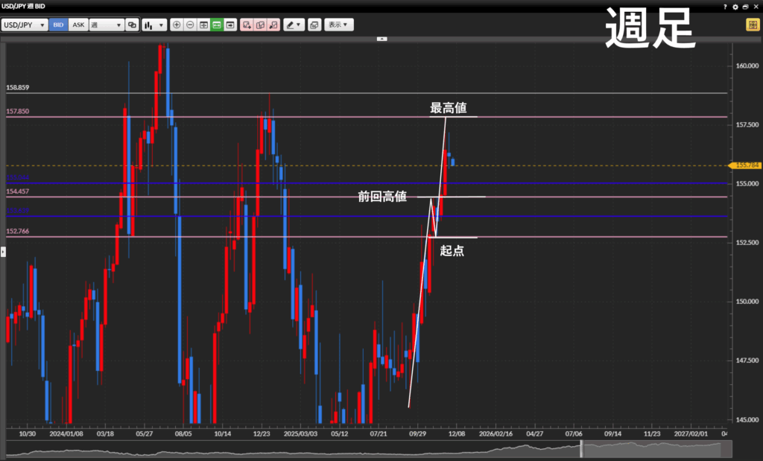Open settings via the gear icon
Viewport: 763px width, 461px height.
point(735,6)
